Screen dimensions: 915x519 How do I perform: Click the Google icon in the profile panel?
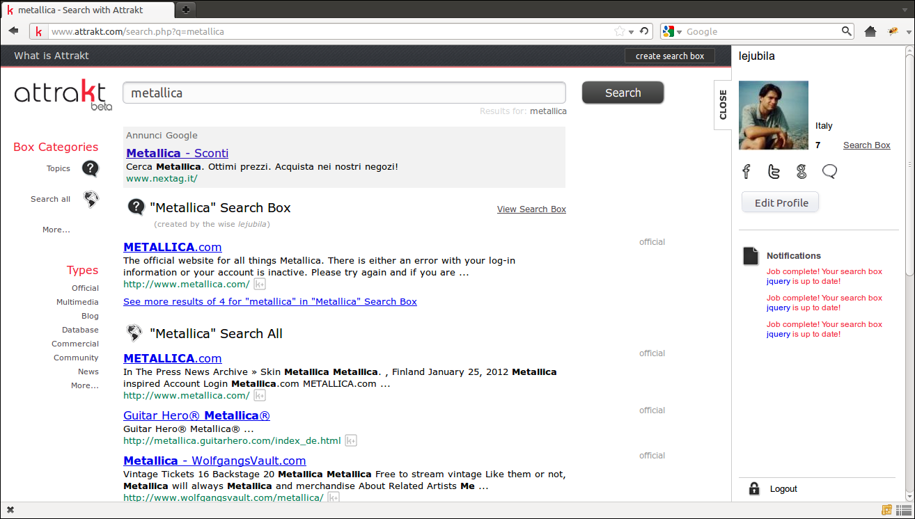pos(801,172)
